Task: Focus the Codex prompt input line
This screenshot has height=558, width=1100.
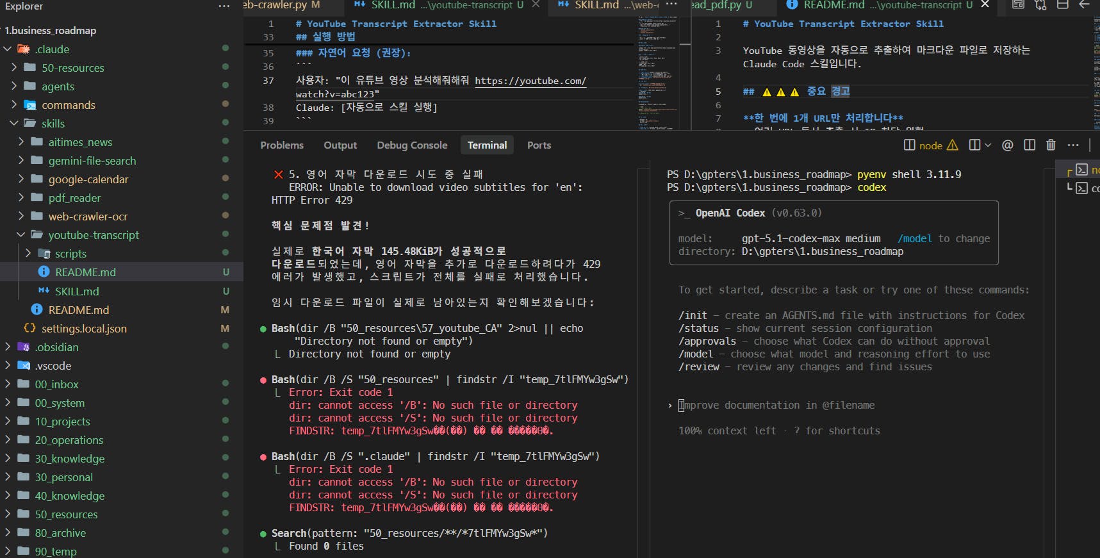Action: click(776, 406)
